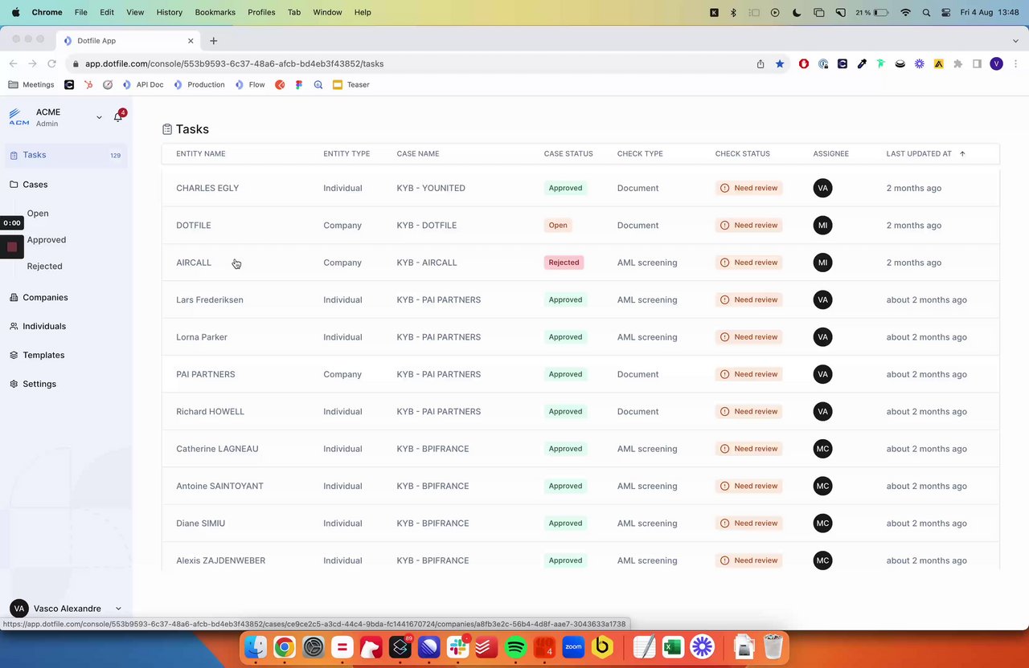The height and width of the screenshot is (668, 1029).
Task: Click the Templates layers icon
Action: (14, 355)
